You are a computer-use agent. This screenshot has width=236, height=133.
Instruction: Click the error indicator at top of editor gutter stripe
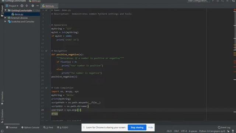point(235,10)
